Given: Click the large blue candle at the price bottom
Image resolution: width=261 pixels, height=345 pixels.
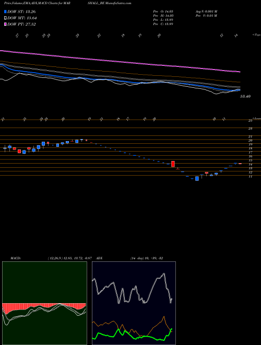Looking at the screenshot, I should click(x=197, y=178).
